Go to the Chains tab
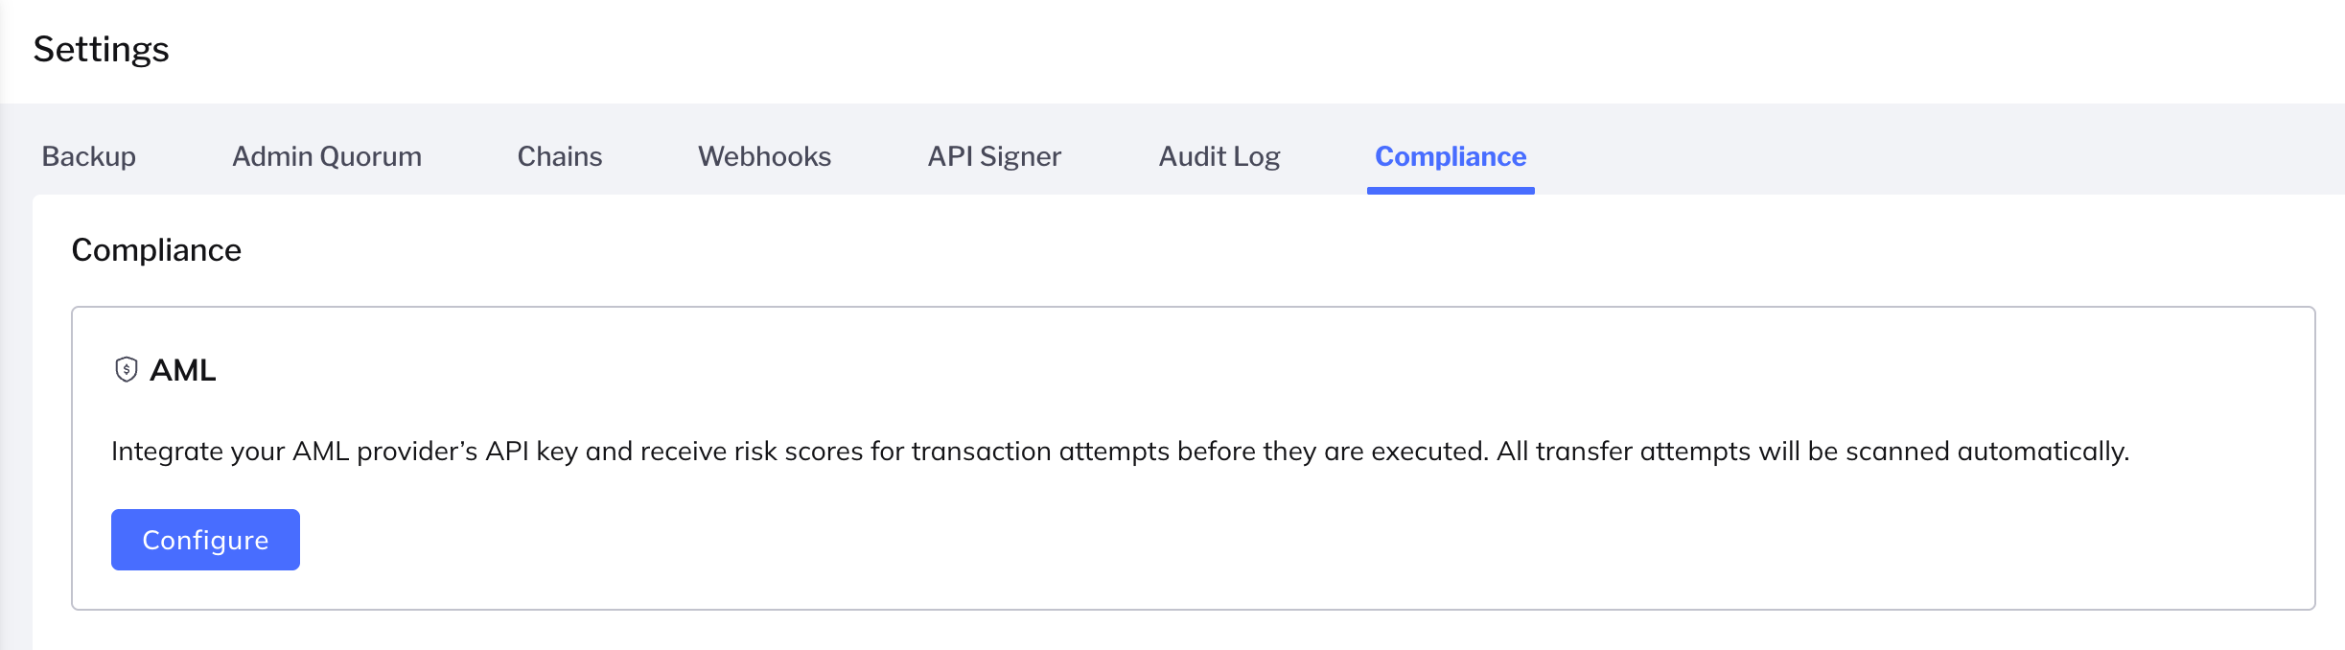 (560, 156)
